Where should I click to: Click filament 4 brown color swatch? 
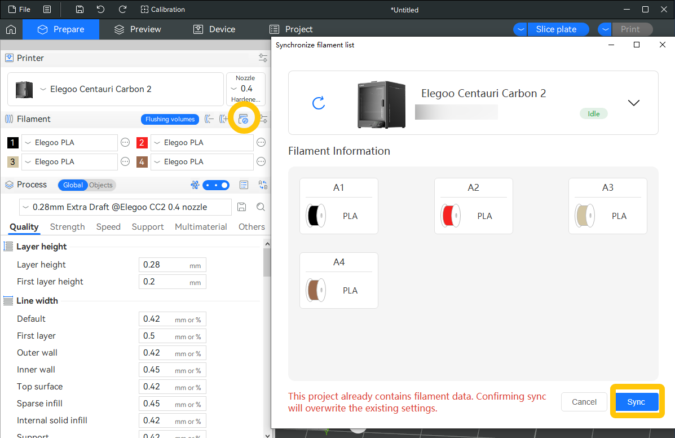pos(142,162)
